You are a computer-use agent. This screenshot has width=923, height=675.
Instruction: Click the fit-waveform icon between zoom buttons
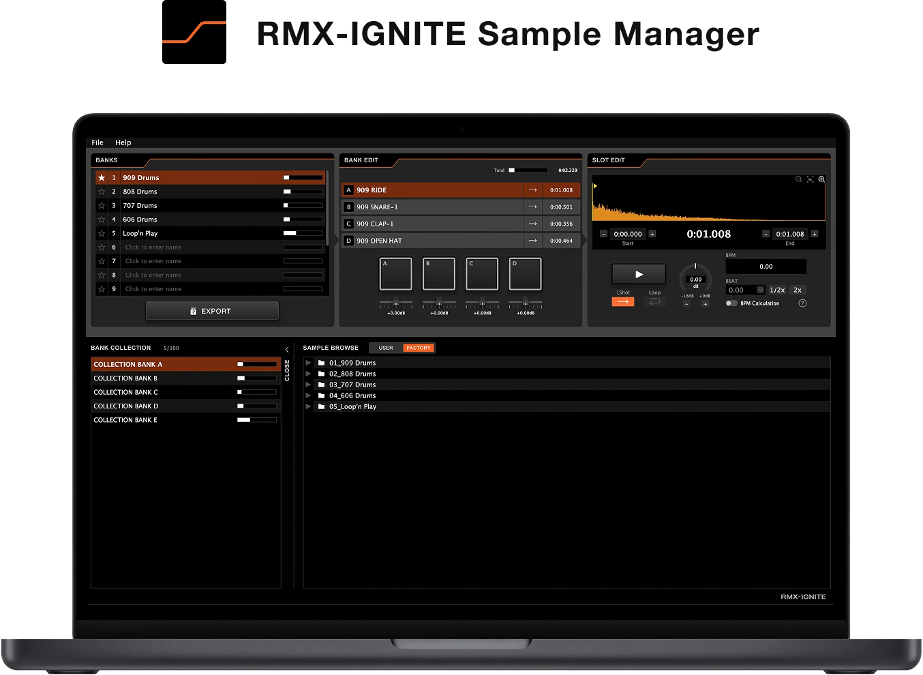[810, 179]
